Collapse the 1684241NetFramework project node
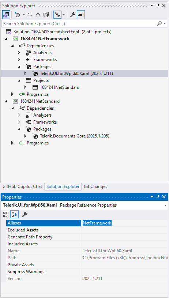The width and height of the screenshot is (169, 298). [x=6, y=39]
